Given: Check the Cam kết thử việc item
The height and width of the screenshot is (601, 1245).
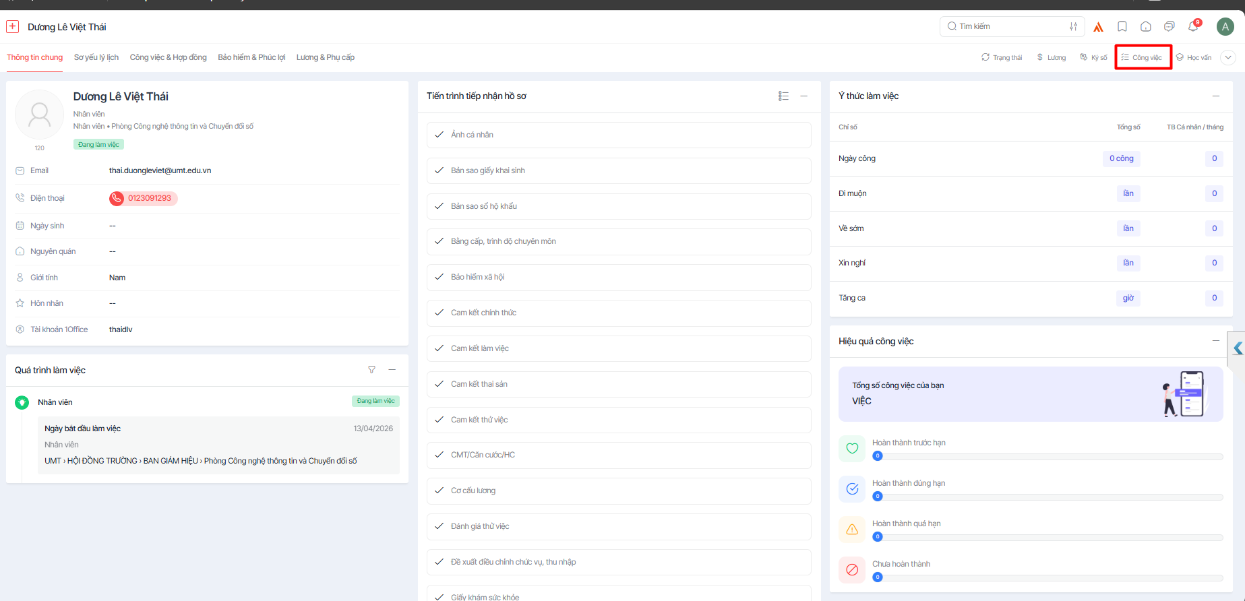Looking at the screenshot, I should 439,420.
